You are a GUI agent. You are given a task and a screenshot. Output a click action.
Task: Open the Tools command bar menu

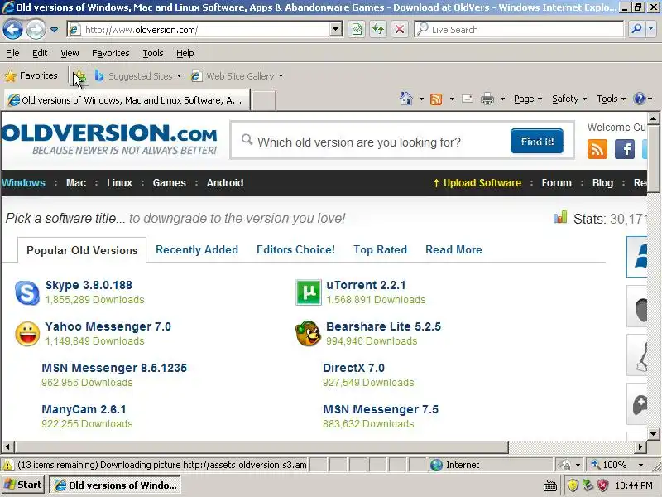(x=611, y=99)
